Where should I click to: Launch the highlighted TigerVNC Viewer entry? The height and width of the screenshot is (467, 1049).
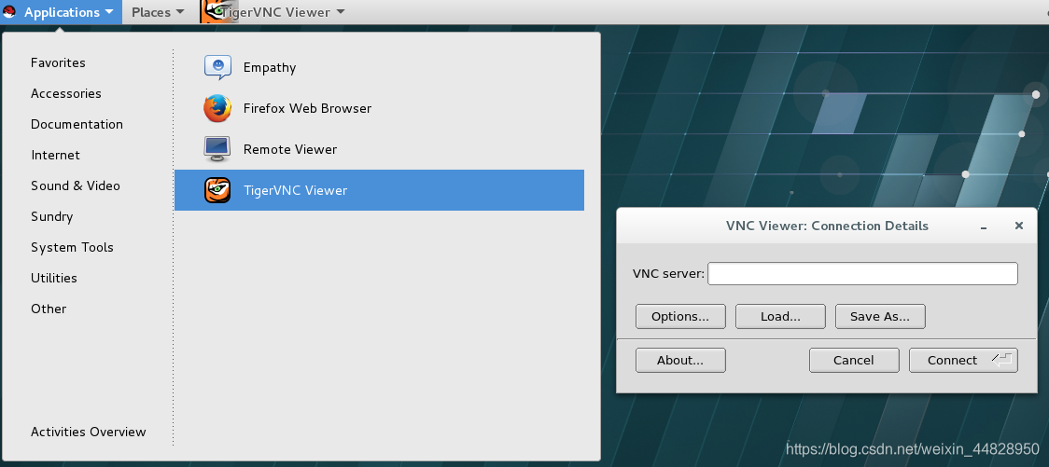379,190
